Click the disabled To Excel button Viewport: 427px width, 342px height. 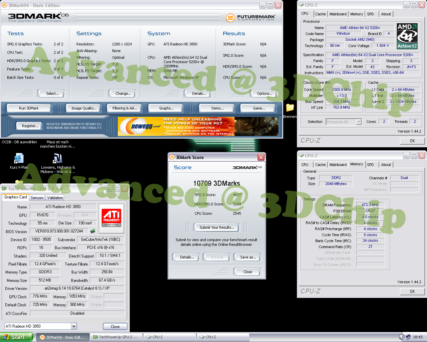click(x=217, y=257)
